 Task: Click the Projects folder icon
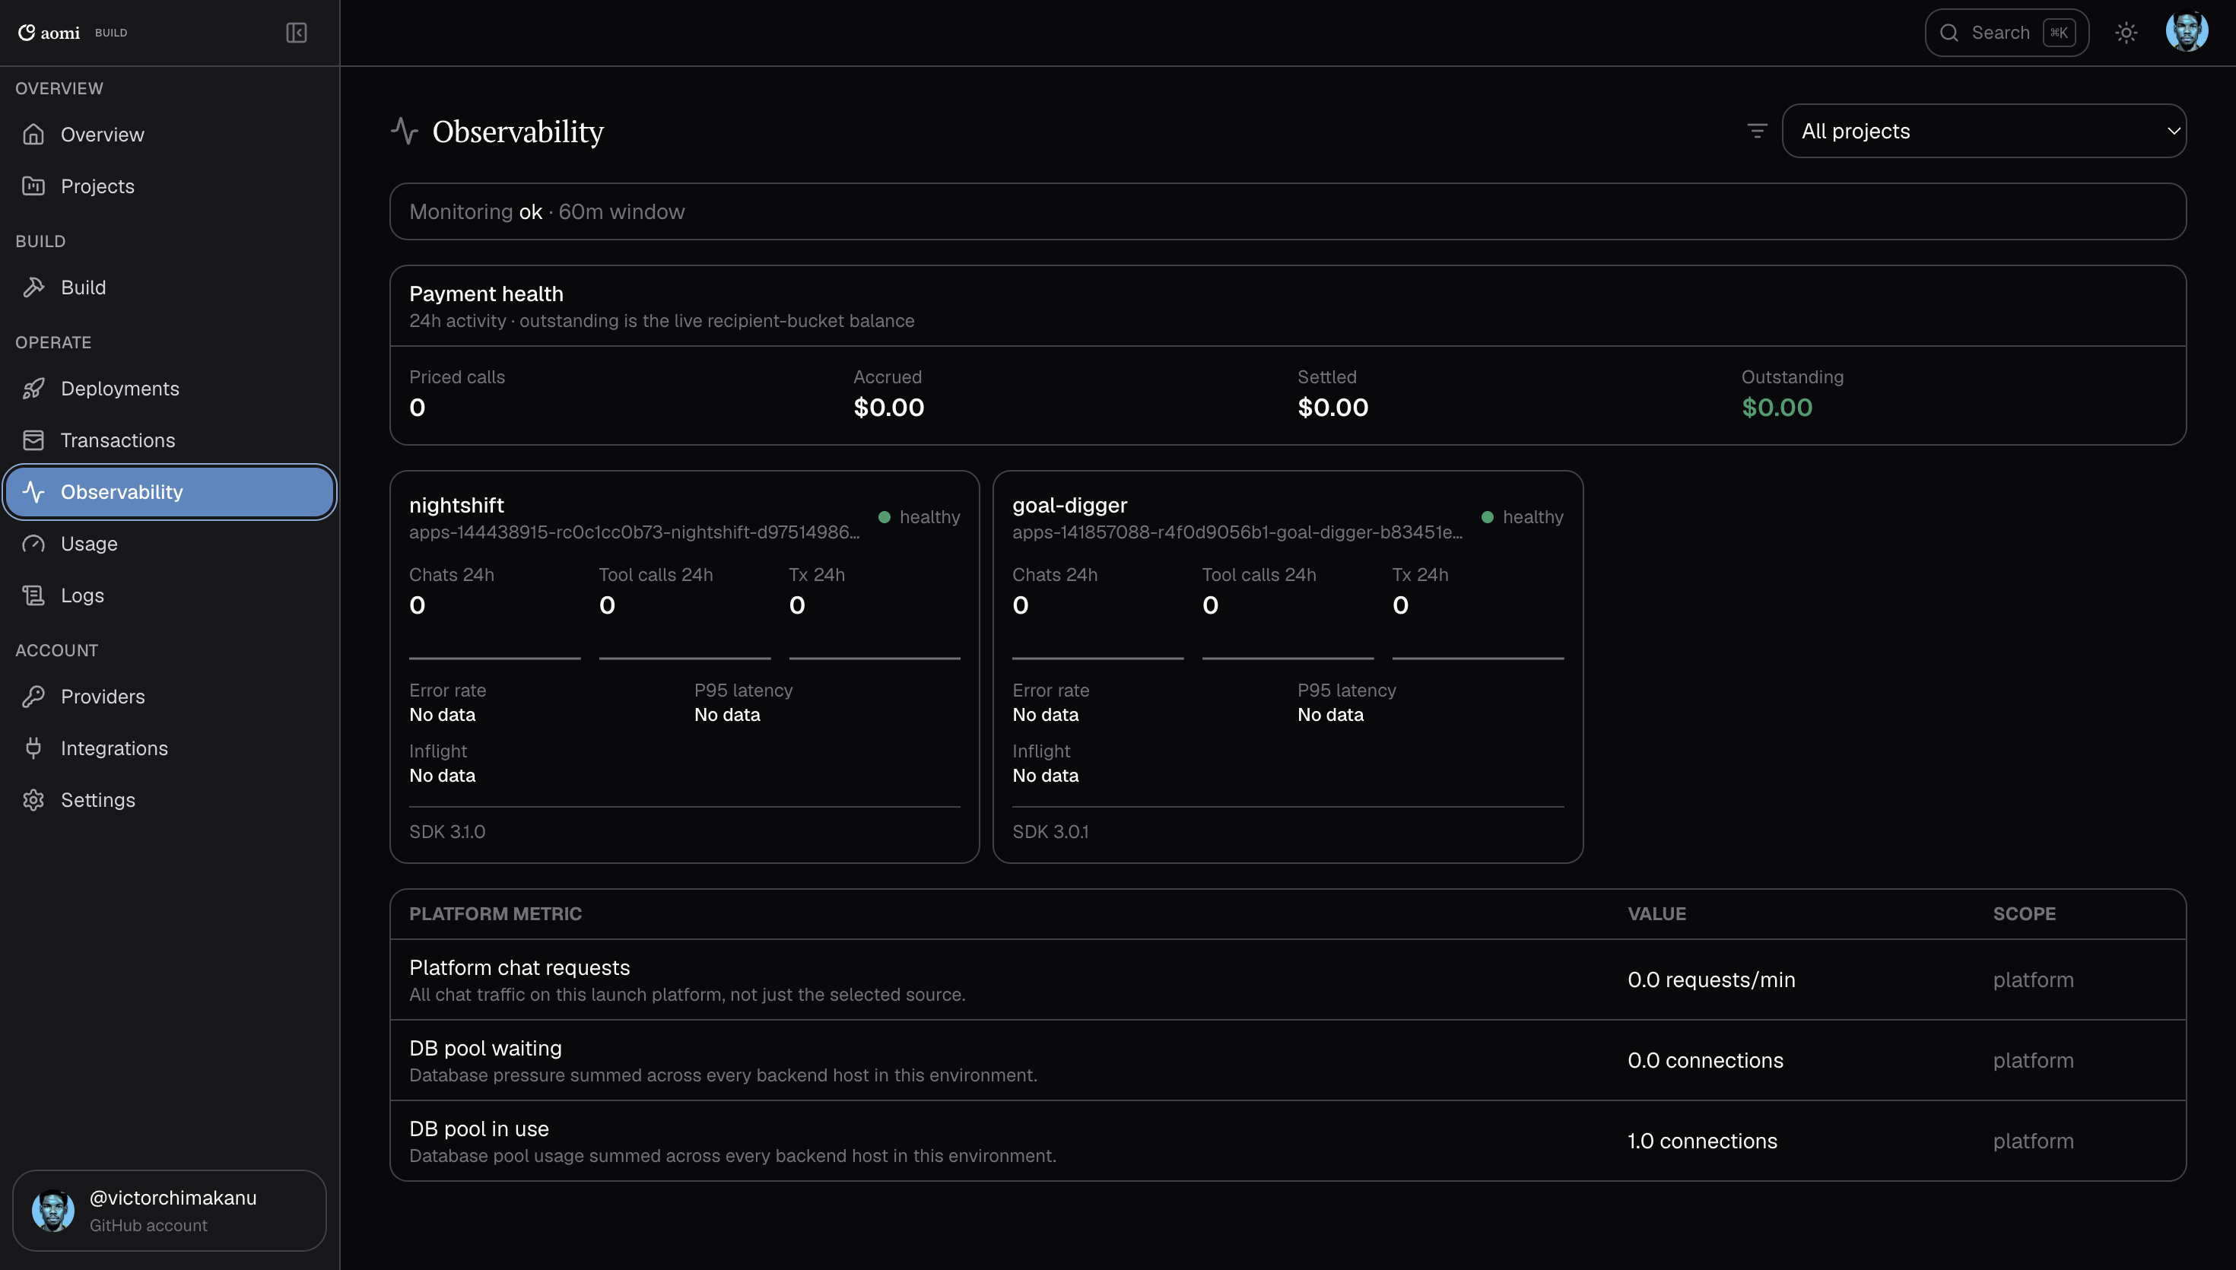(33, 186)
